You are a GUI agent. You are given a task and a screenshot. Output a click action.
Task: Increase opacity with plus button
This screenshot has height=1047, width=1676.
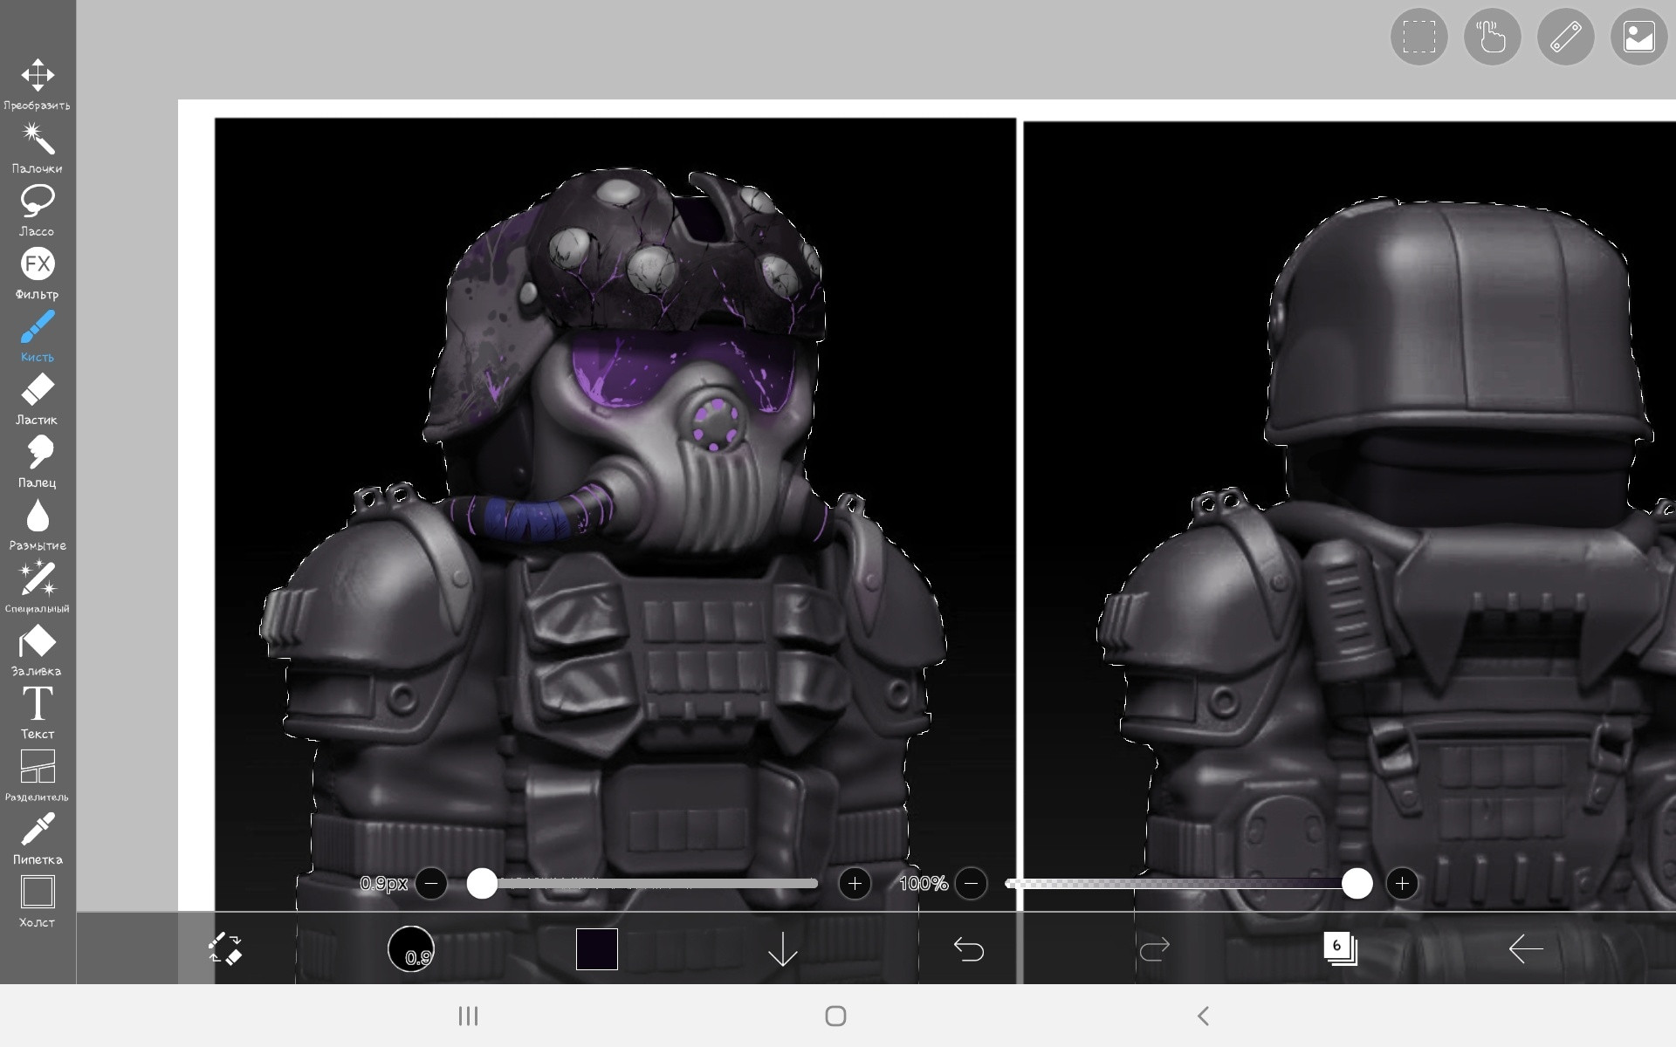(x=1402, y=884)
